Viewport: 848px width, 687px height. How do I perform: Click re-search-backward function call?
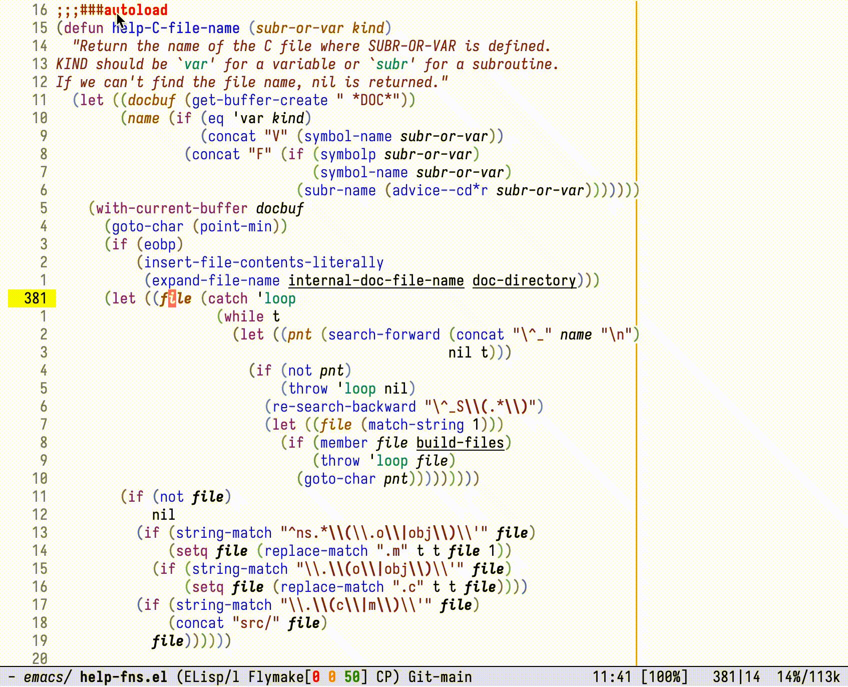tap(344, 407)
